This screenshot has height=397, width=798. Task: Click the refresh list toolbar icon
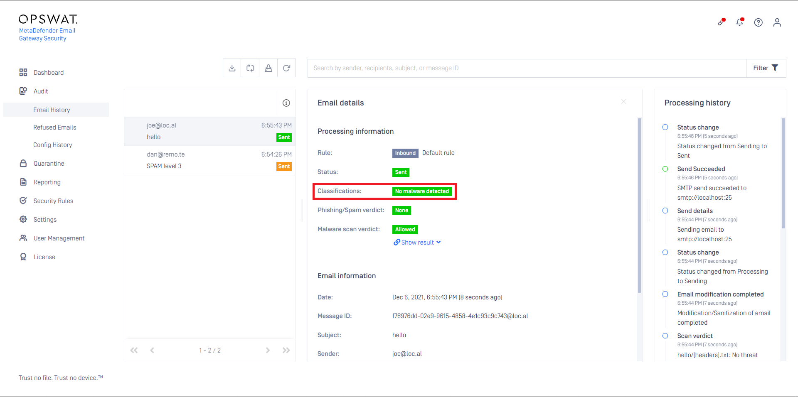(x=286, y=68)
